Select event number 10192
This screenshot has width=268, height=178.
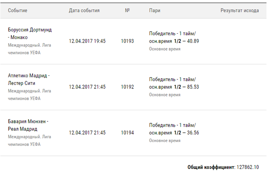[127, 87]
